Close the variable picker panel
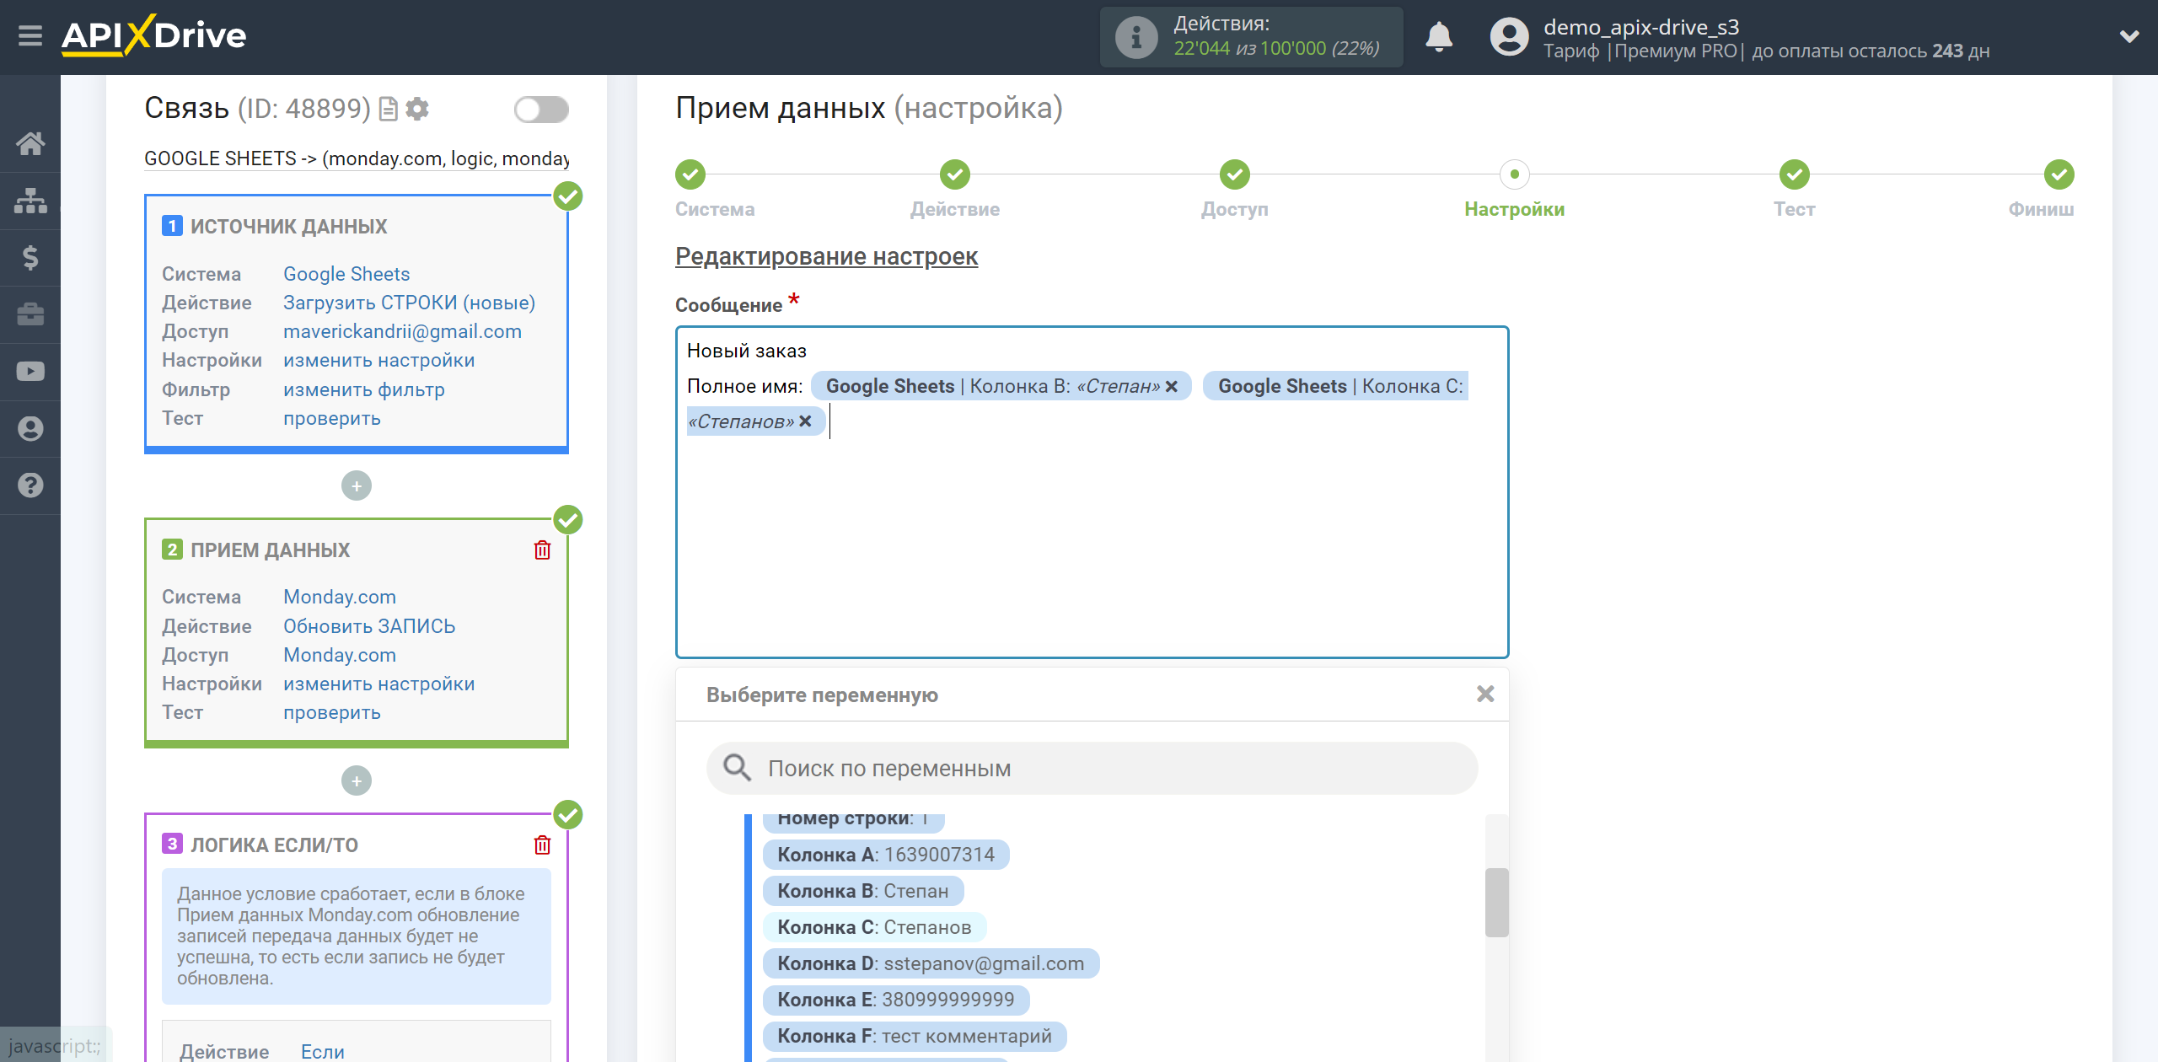The image size is (2158, 1062). point(1485,694)
